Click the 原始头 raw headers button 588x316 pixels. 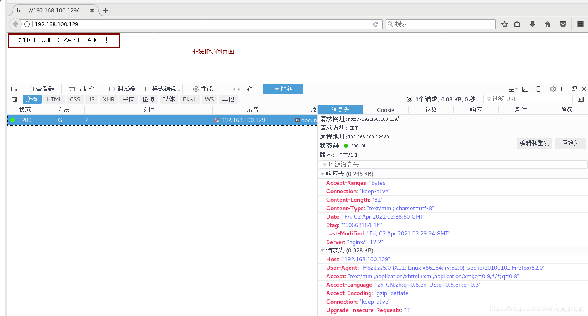[570, 143]
